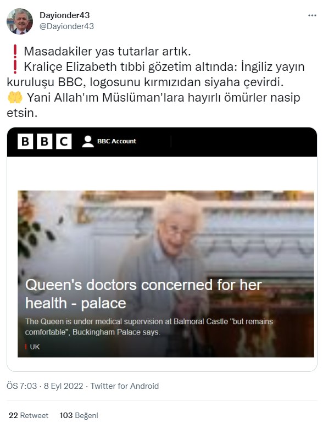The width and height of the screenshot is (323, 429).
Task: Click the BBC Account person icon
Action: (88, 142)
